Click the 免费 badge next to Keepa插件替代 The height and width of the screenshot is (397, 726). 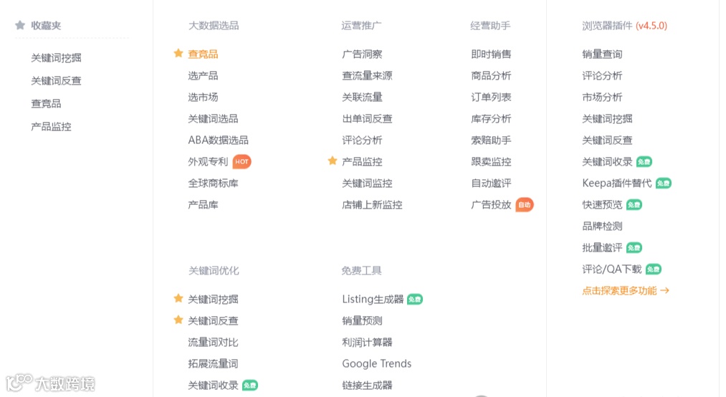tap(663, 183)
